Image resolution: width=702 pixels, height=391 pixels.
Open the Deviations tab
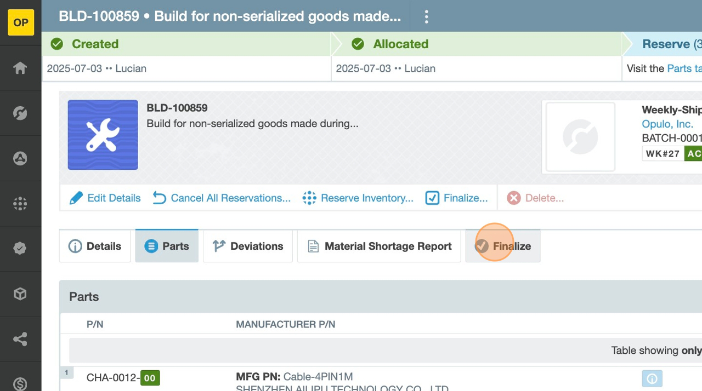click(x=248, y=246)
